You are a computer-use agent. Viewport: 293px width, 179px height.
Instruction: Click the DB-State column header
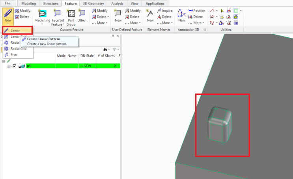click(87, 55)
